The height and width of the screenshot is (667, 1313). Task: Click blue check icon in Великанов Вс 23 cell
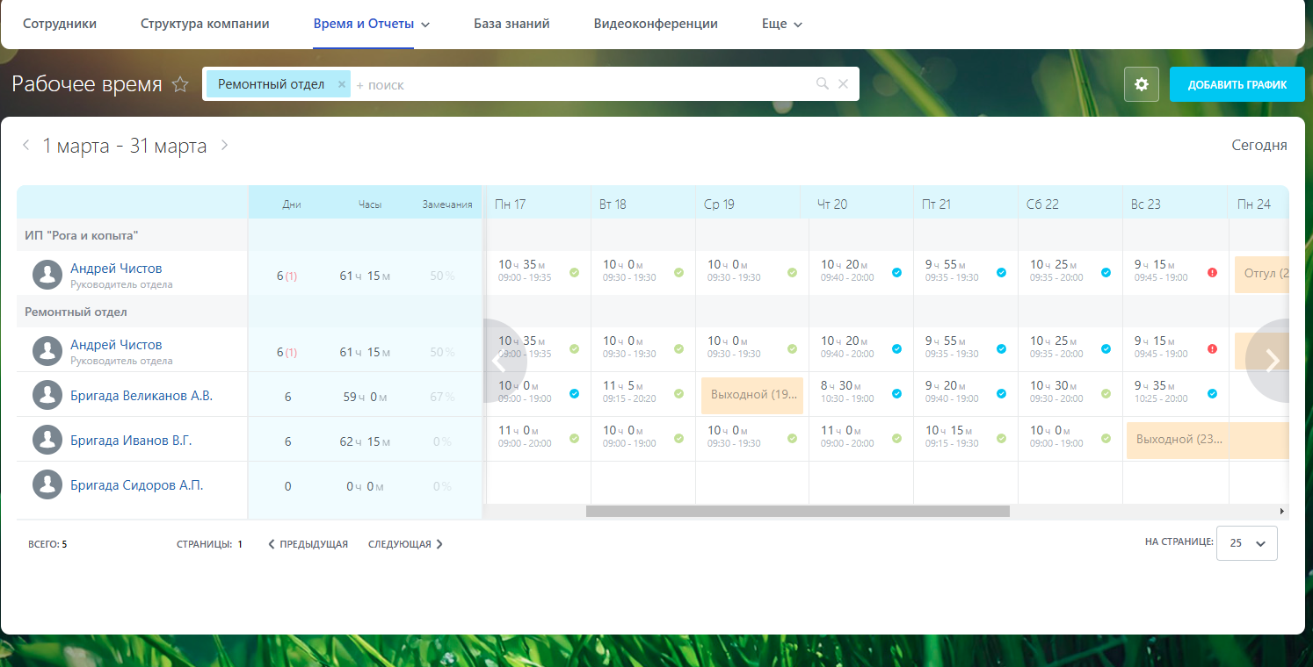pos(1212,393)
